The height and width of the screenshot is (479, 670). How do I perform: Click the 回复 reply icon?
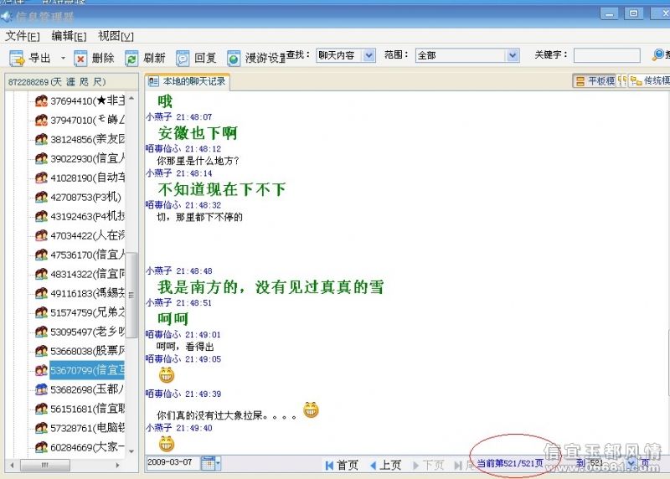click(183, 58)
